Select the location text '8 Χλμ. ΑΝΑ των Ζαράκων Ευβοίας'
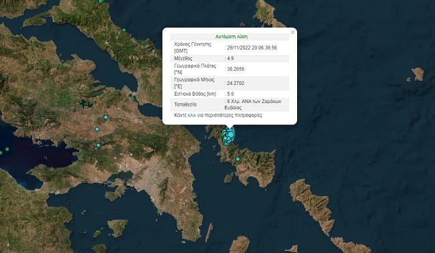The height and width of the screenshot is (253, 435). [254, 104]
